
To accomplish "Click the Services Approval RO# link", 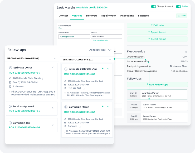I will coord(24,111).
